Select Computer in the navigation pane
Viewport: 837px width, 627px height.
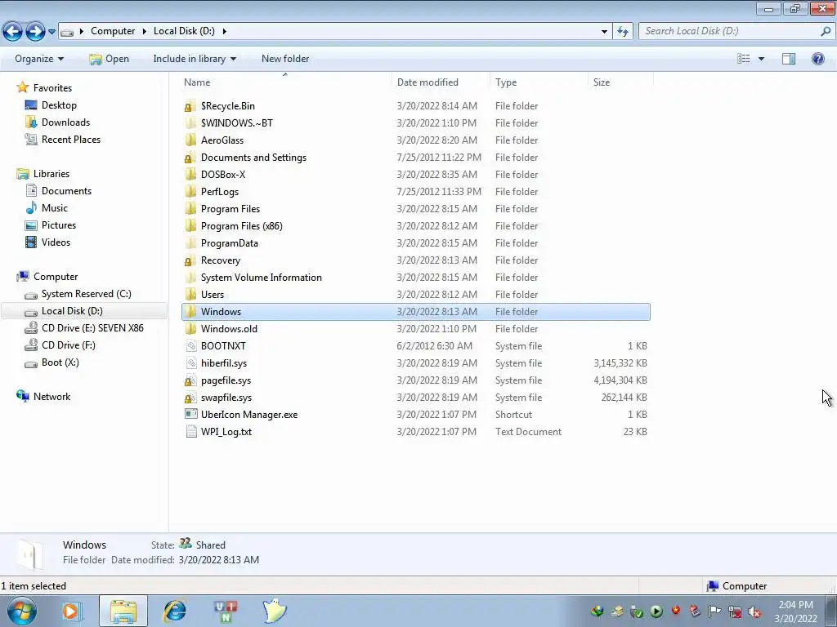(x=56, y=277)
